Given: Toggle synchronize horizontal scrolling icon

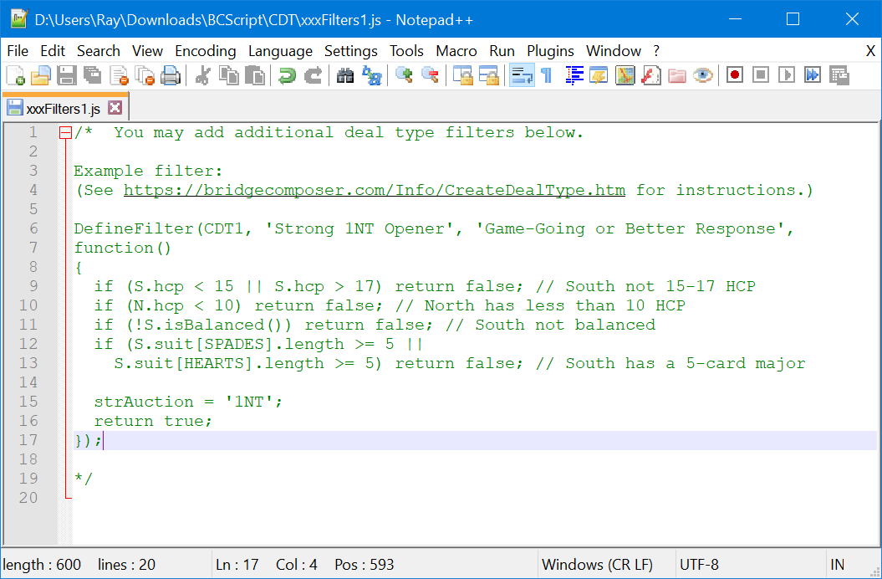Looking at the screenshot, I should (488, 75).
